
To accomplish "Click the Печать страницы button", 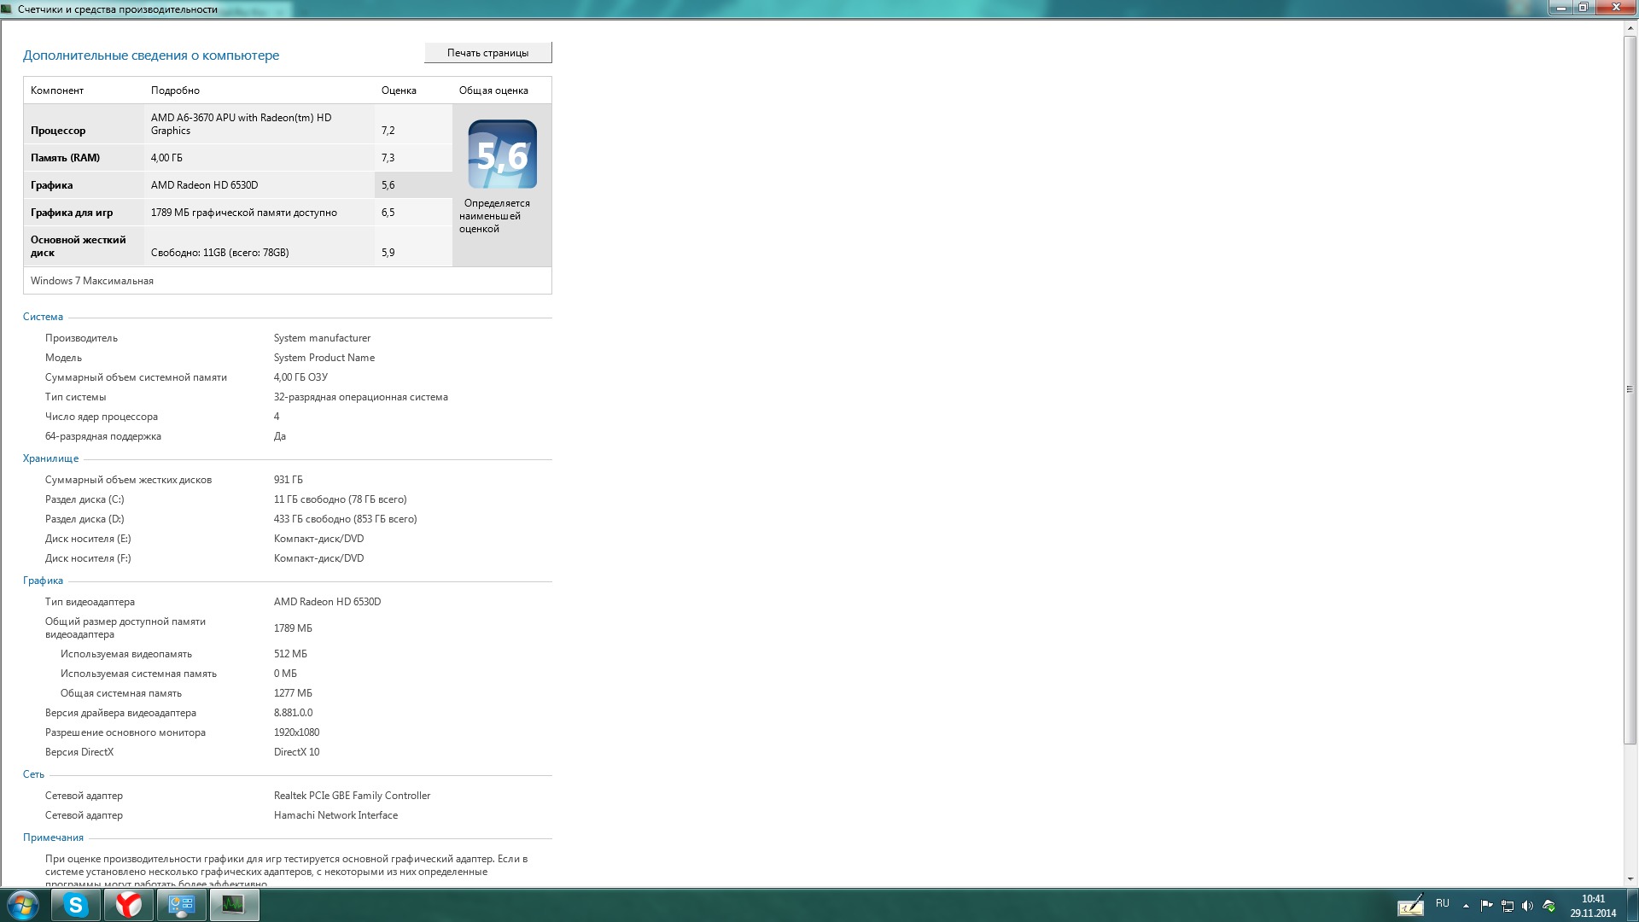I will coord(487,53).
